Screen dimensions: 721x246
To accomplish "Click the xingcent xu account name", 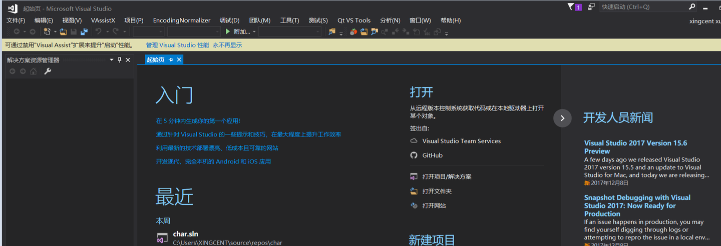I will 705,21.
